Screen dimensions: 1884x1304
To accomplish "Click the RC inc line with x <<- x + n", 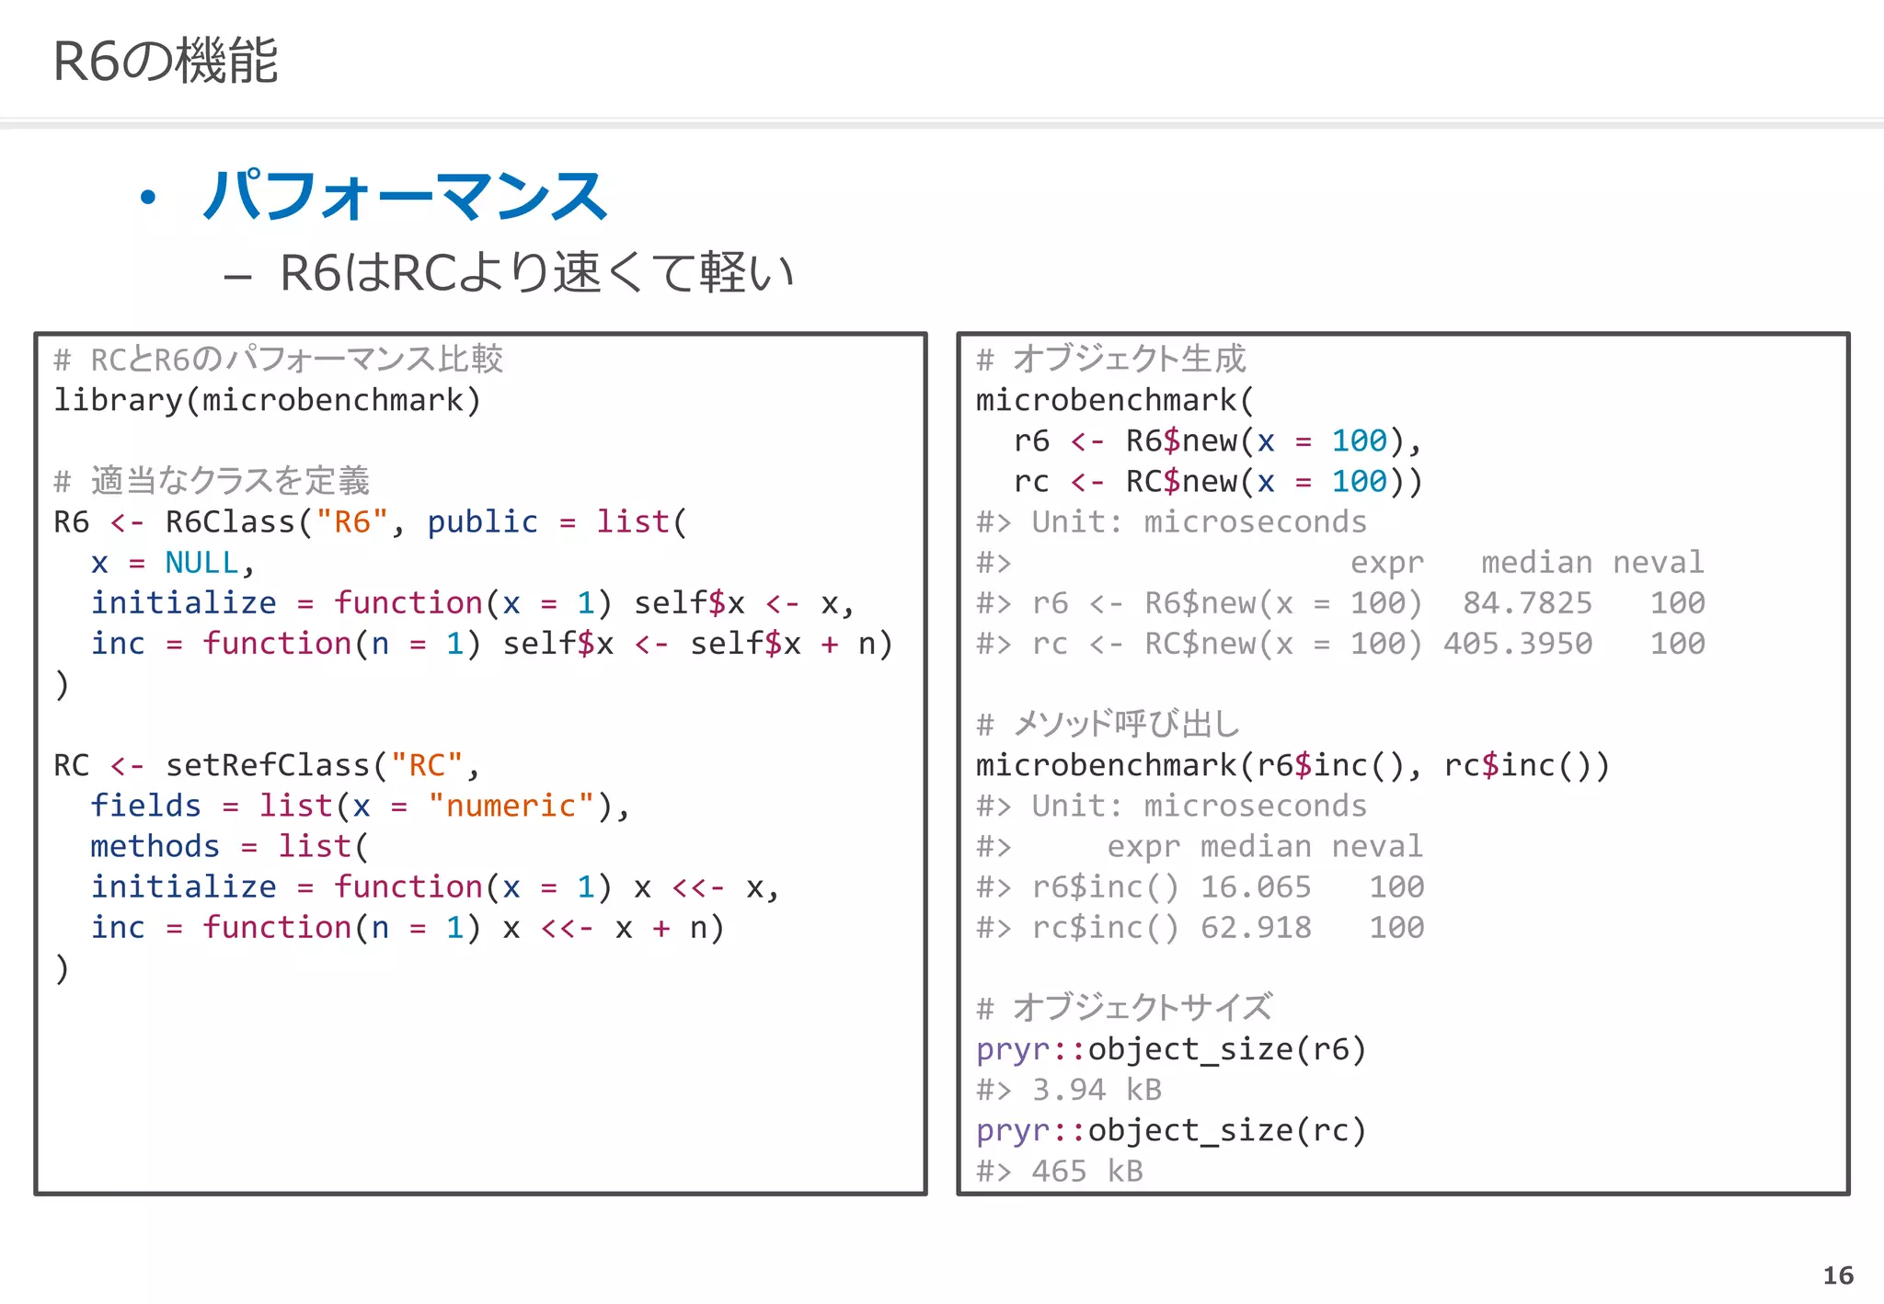I will (x=408, y=927).
